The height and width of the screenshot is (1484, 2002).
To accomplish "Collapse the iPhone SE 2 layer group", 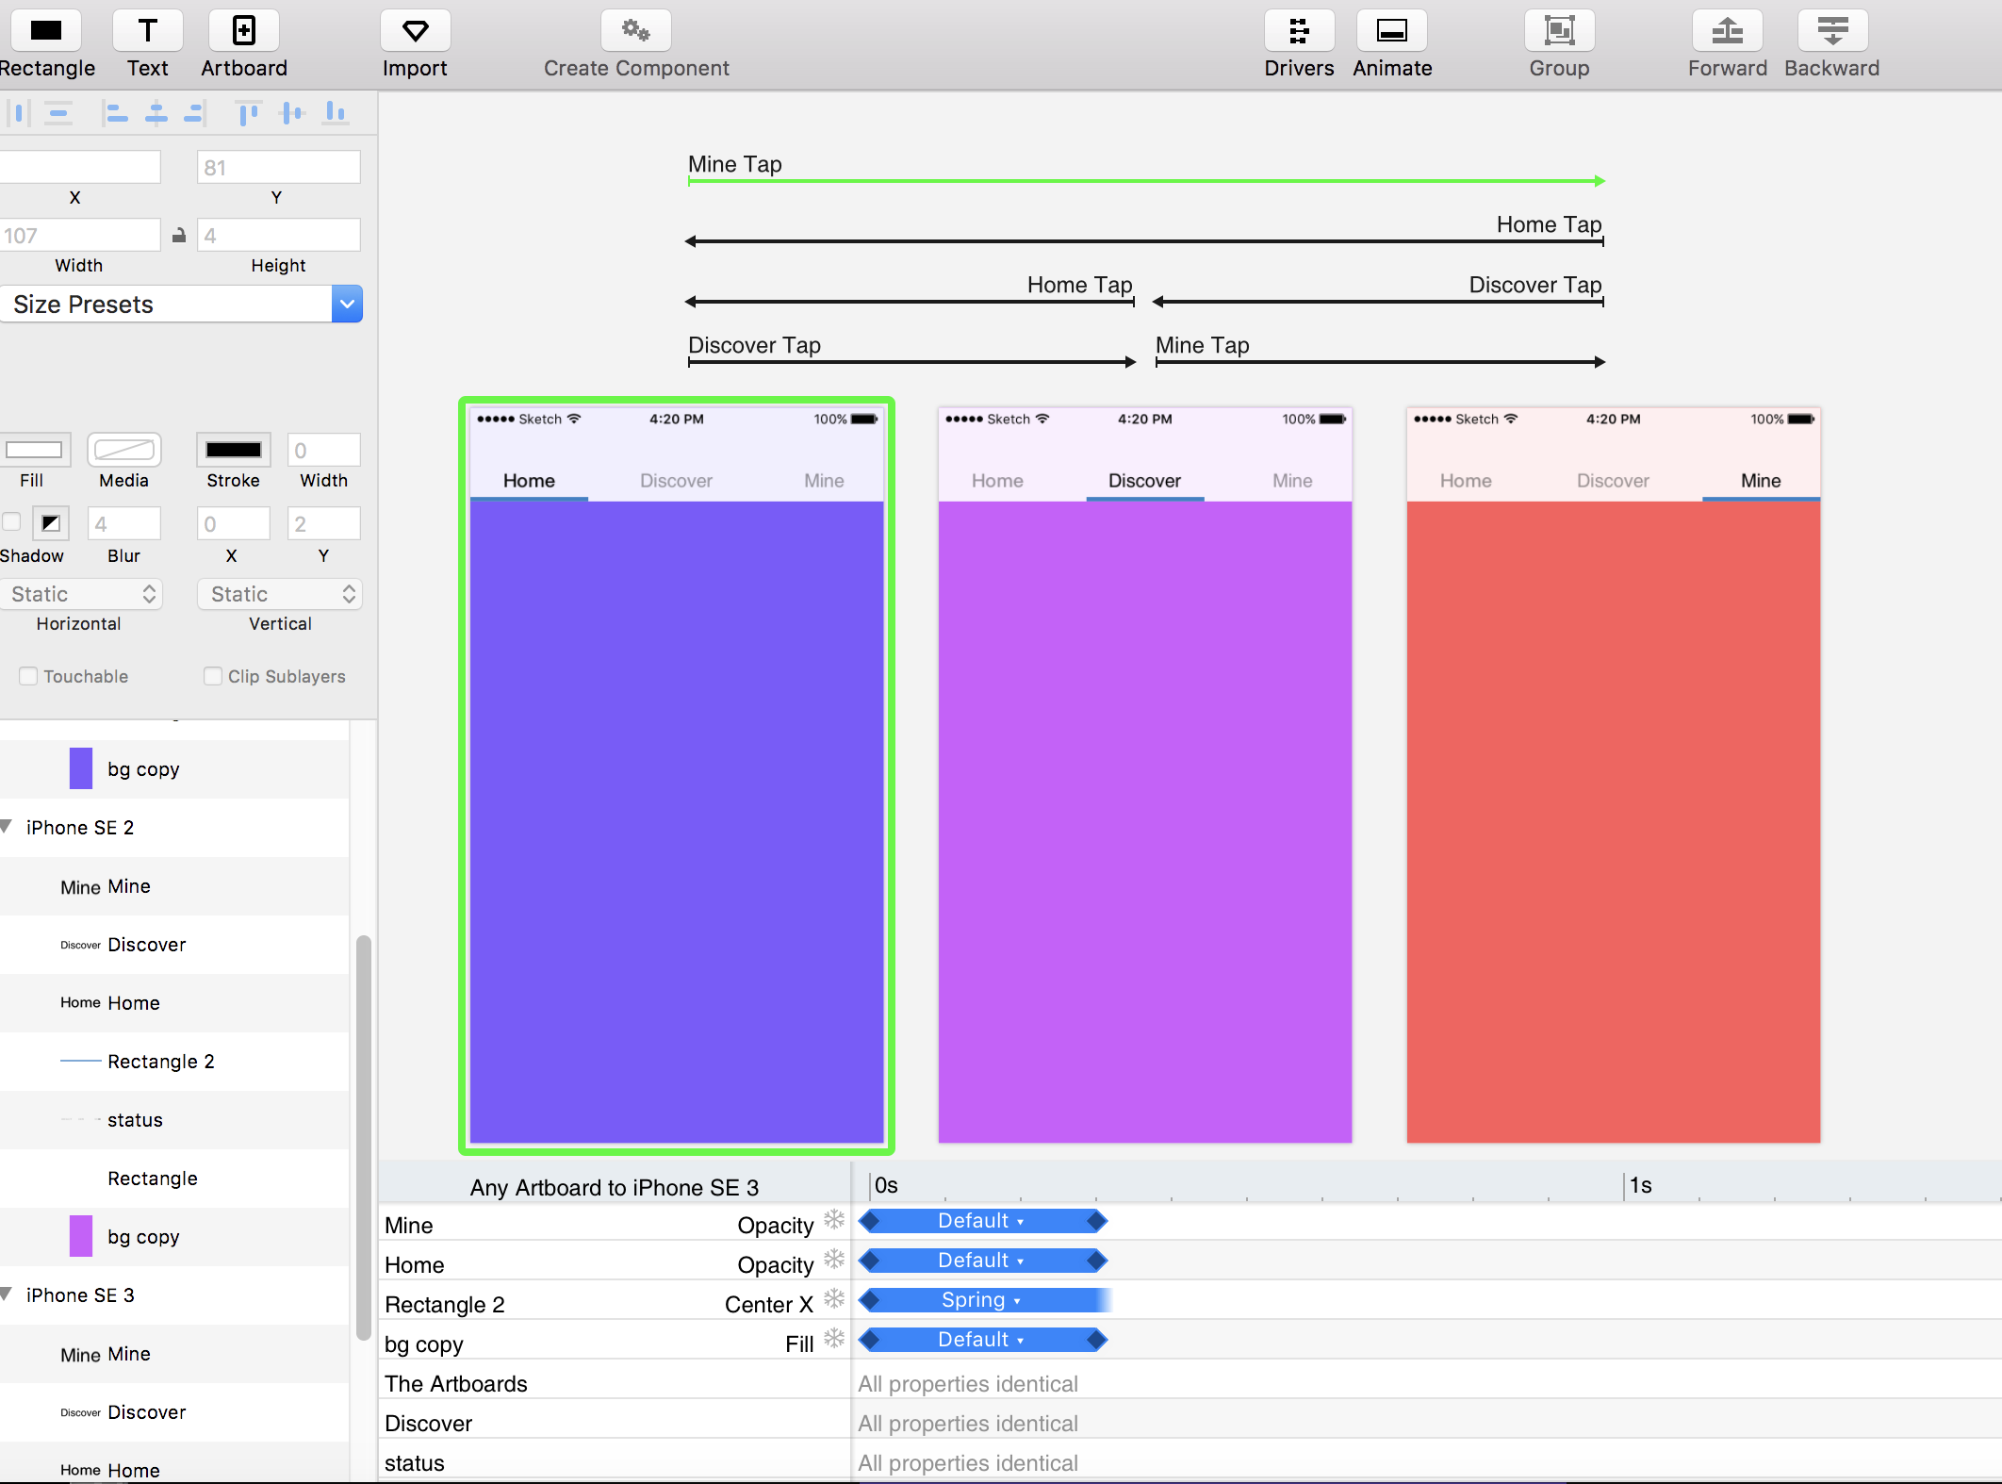I will click(x=7, y=827).
